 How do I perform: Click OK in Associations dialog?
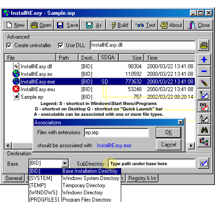(x=168, y=132)
